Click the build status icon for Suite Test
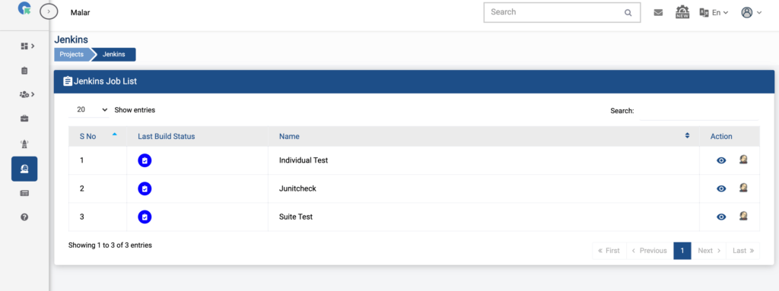 click(145, 217)
